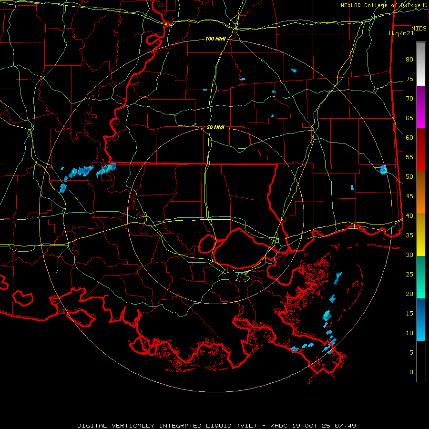The width and height of the screenshot is (429, 429).
Task: Click the 5 value on the scale
Action: click(x=411, y=353)
